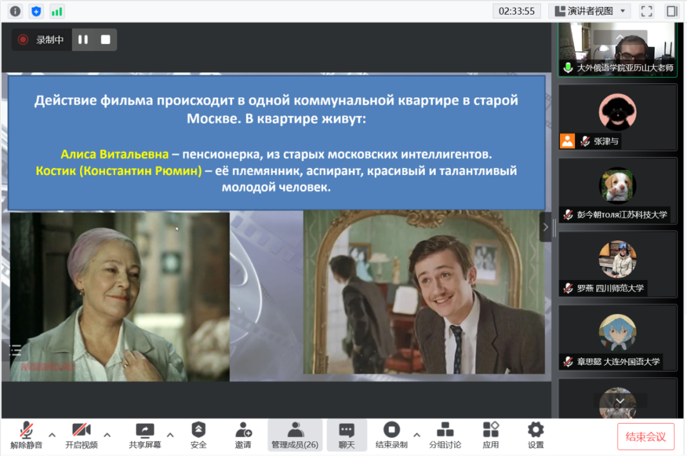Pause the recording
This screenshot has height=456, width=687.
click(83, 39)
